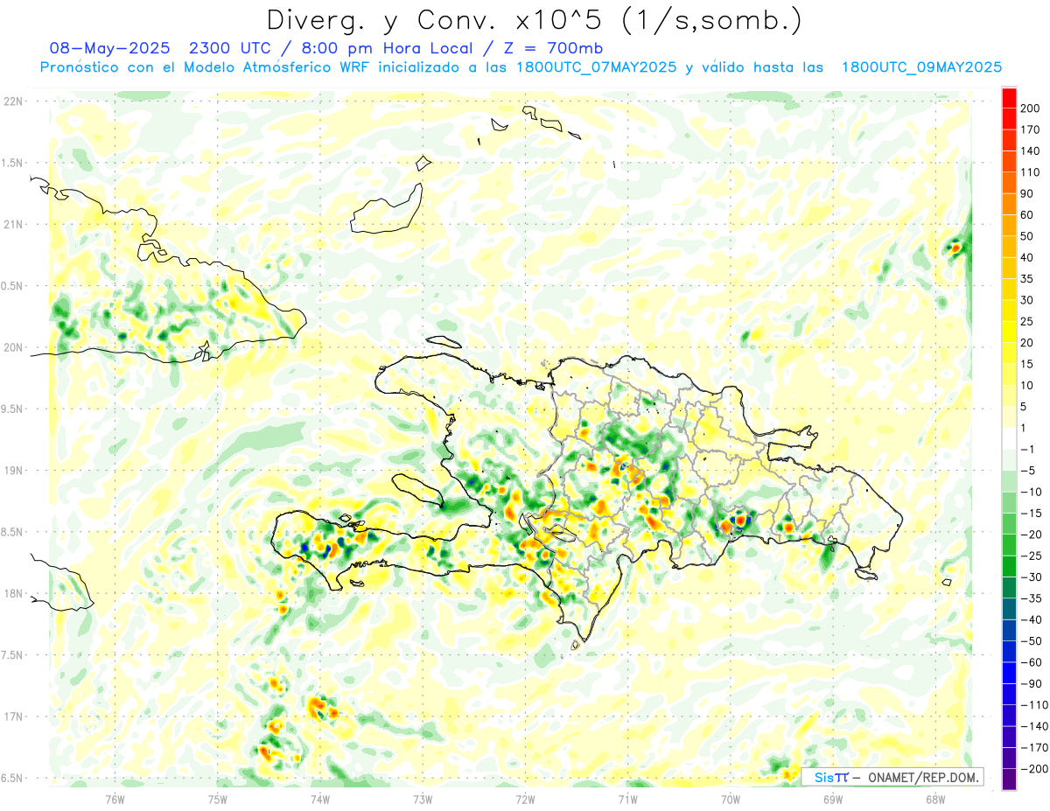Screen dimensions: 1050x811
Task: Click the 76W longitude axis label
Action: [x=115, y=798]
